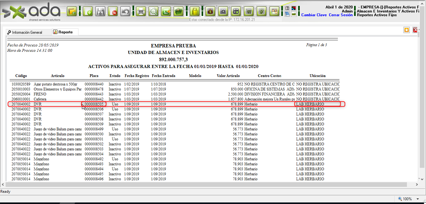Select the Reporte tab
This screenshot has height=204, width=426.
coord(65,32)
